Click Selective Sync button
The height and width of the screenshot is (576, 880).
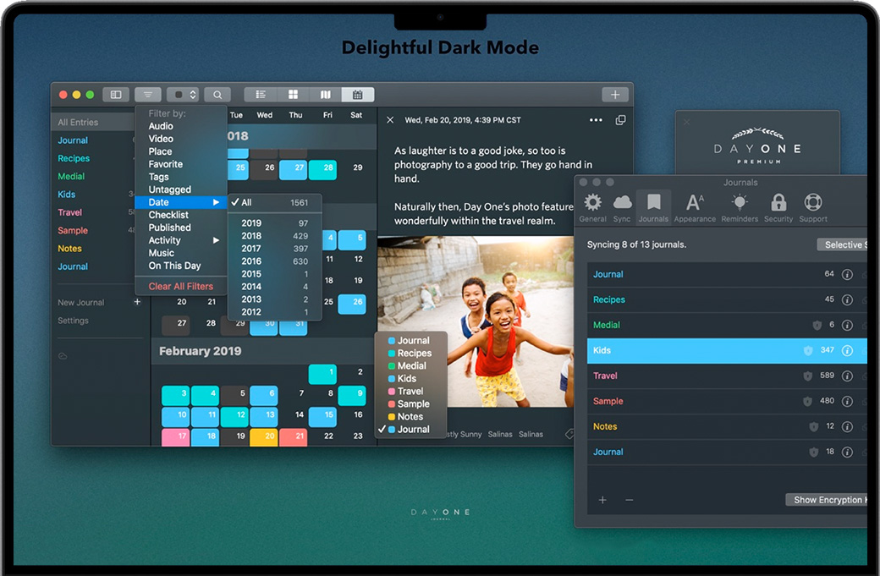point(843,244)
